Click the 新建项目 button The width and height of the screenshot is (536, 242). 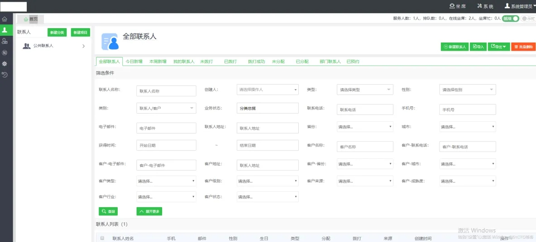point(81,33)
